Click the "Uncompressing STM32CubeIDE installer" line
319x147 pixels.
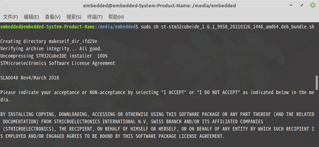(54, 56)
